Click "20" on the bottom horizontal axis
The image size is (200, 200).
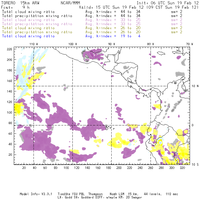coord(24,168)
